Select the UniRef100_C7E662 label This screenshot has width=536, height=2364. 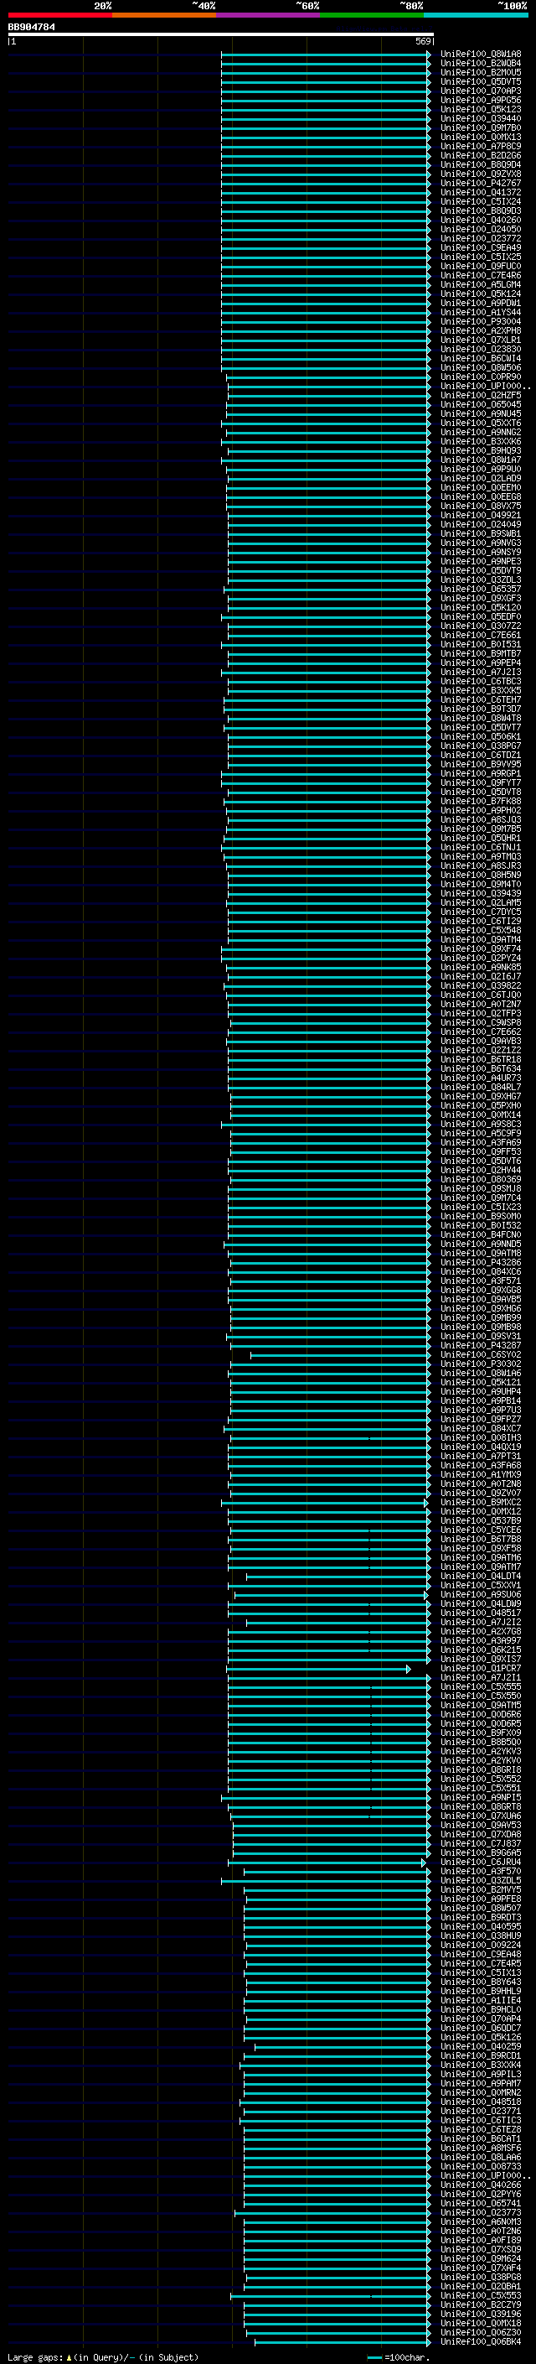(x=481, y=1031)
